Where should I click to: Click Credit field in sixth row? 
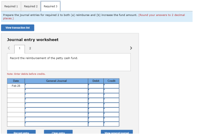point(112,110)
